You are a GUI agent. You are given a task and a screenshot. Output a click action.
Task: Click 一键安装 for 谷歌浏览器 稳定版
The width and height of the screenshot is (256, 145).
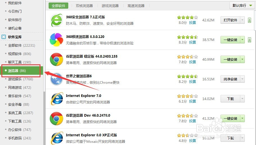(x=230, y=59)
